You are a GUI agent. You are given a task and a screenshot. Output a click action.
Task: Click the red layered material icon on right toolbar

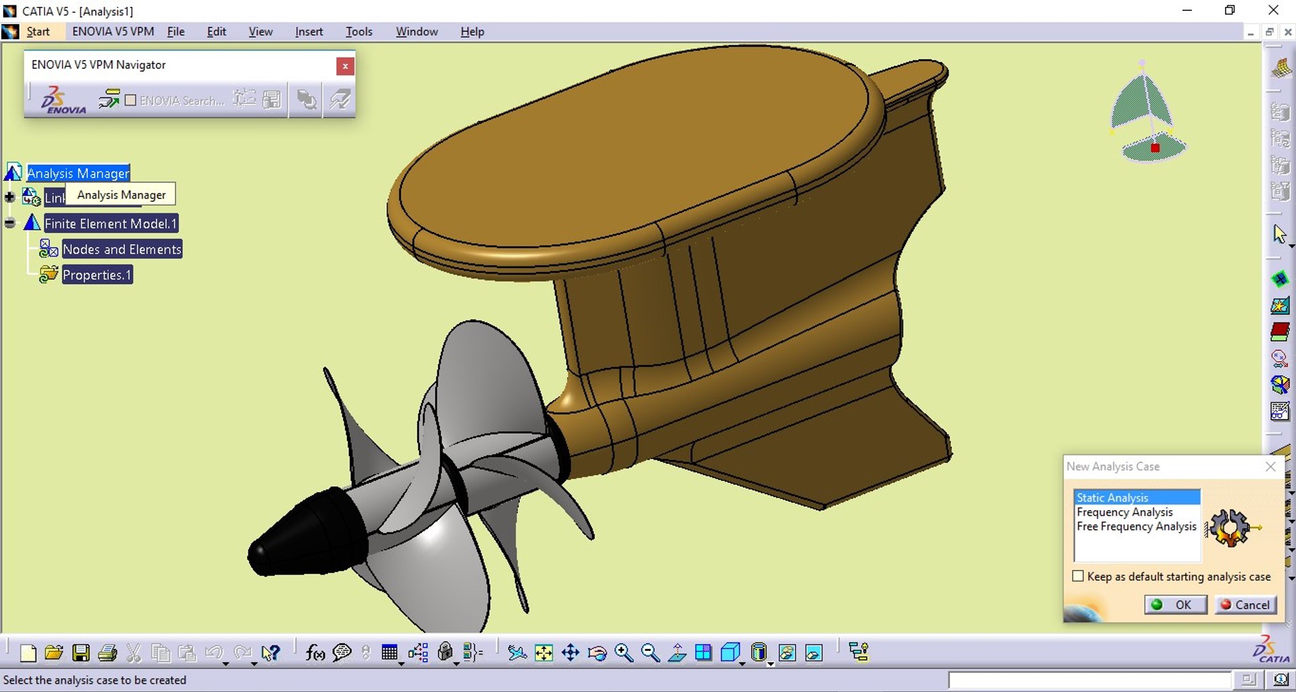(1280, 331)
